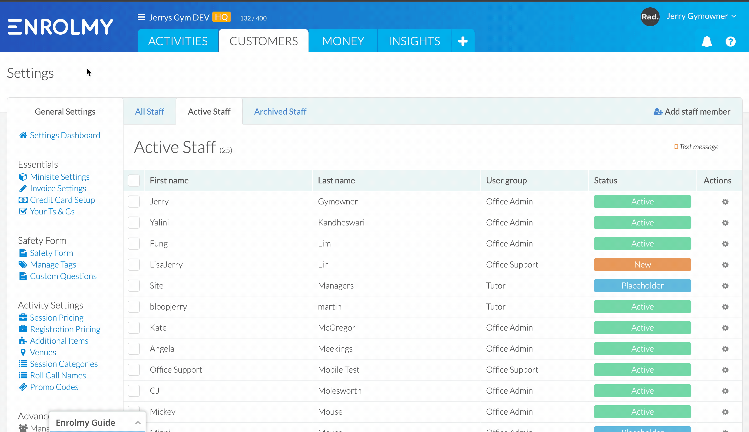This screenshot has height=432, width=749.
Task: Open the hamburger menu beside Jerrys Gym DEV
Action: pos(141,17)
